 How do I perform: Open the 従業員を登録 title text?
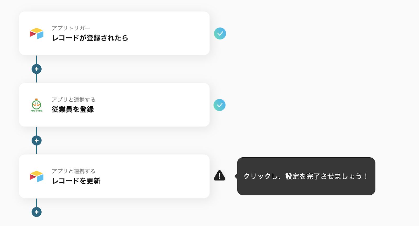click(x=73, y=109)
